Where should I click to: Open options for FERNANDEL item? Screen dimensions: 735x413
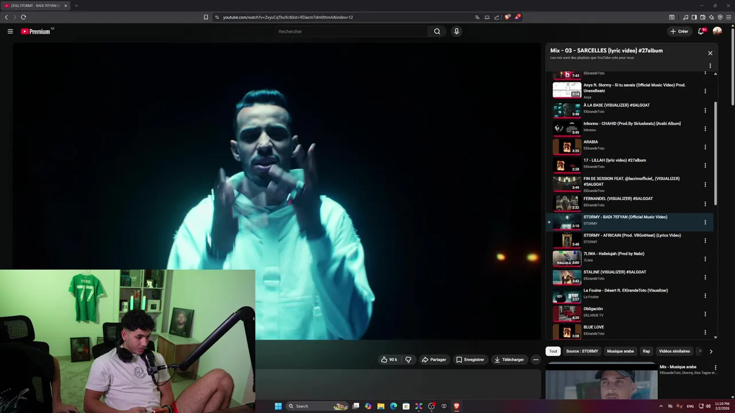(705, 204)
